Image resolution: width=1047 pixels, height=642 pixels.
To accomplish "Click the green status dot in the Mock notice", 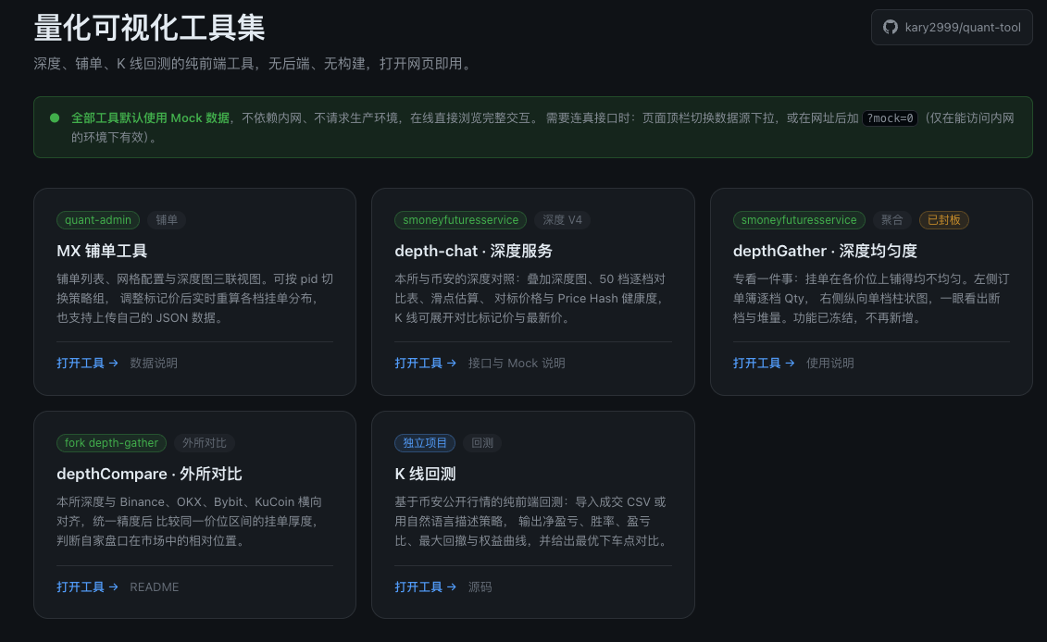I will [x=55, y=118].
